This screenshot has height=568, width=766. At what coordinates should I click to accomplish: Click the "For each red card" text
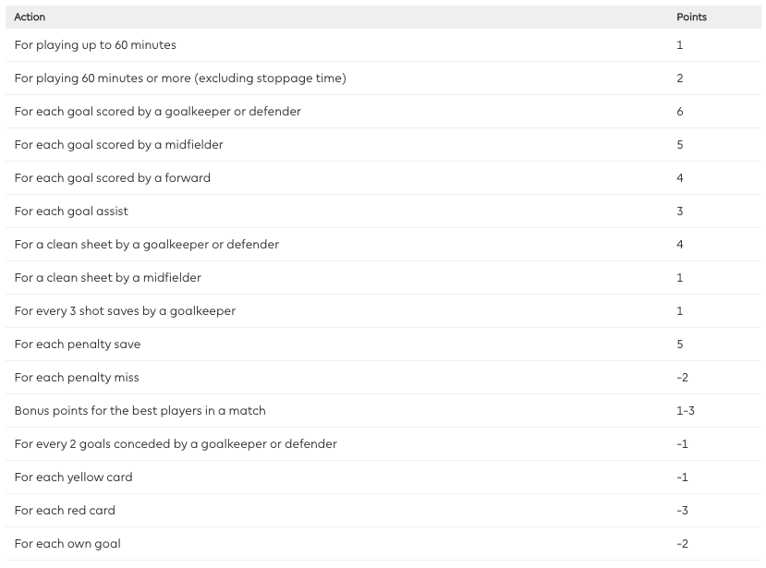point(65,511)
